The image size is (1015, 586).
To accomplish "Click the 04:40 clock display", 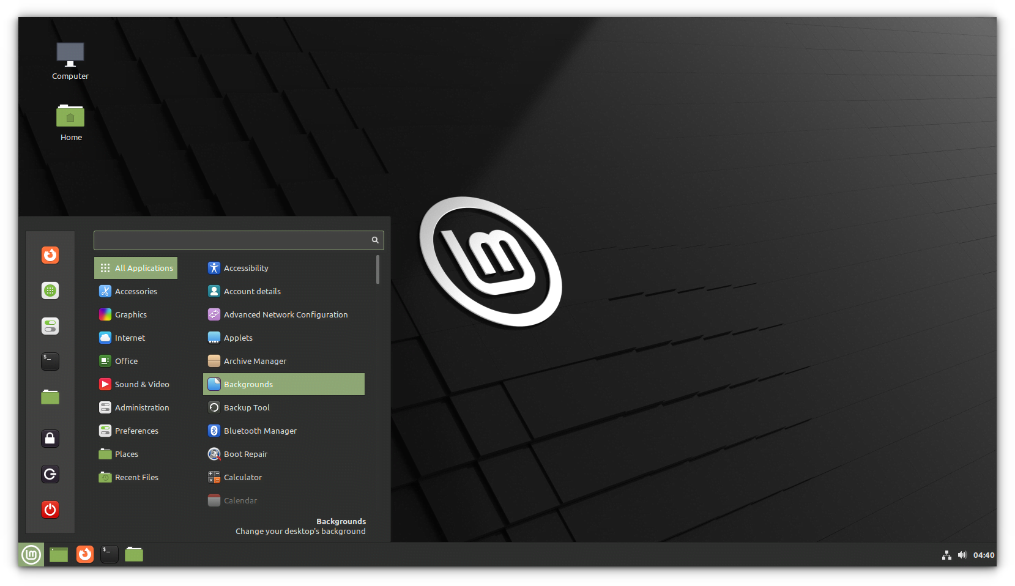I will (984, 555).
